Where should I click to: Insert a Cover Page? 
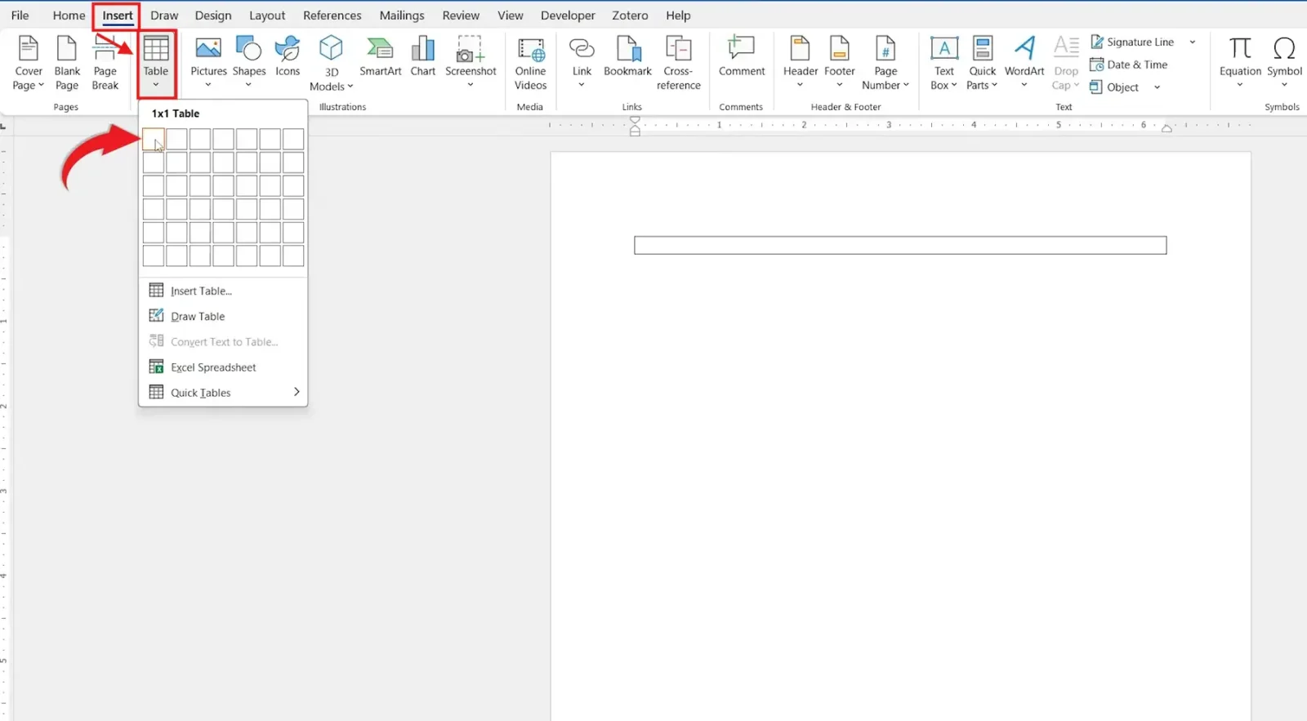coord(29,63)
